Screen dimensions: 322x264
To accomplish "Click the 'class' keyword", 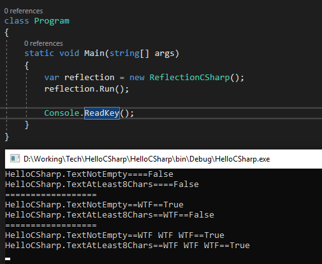I will click(x=17, y=21).
